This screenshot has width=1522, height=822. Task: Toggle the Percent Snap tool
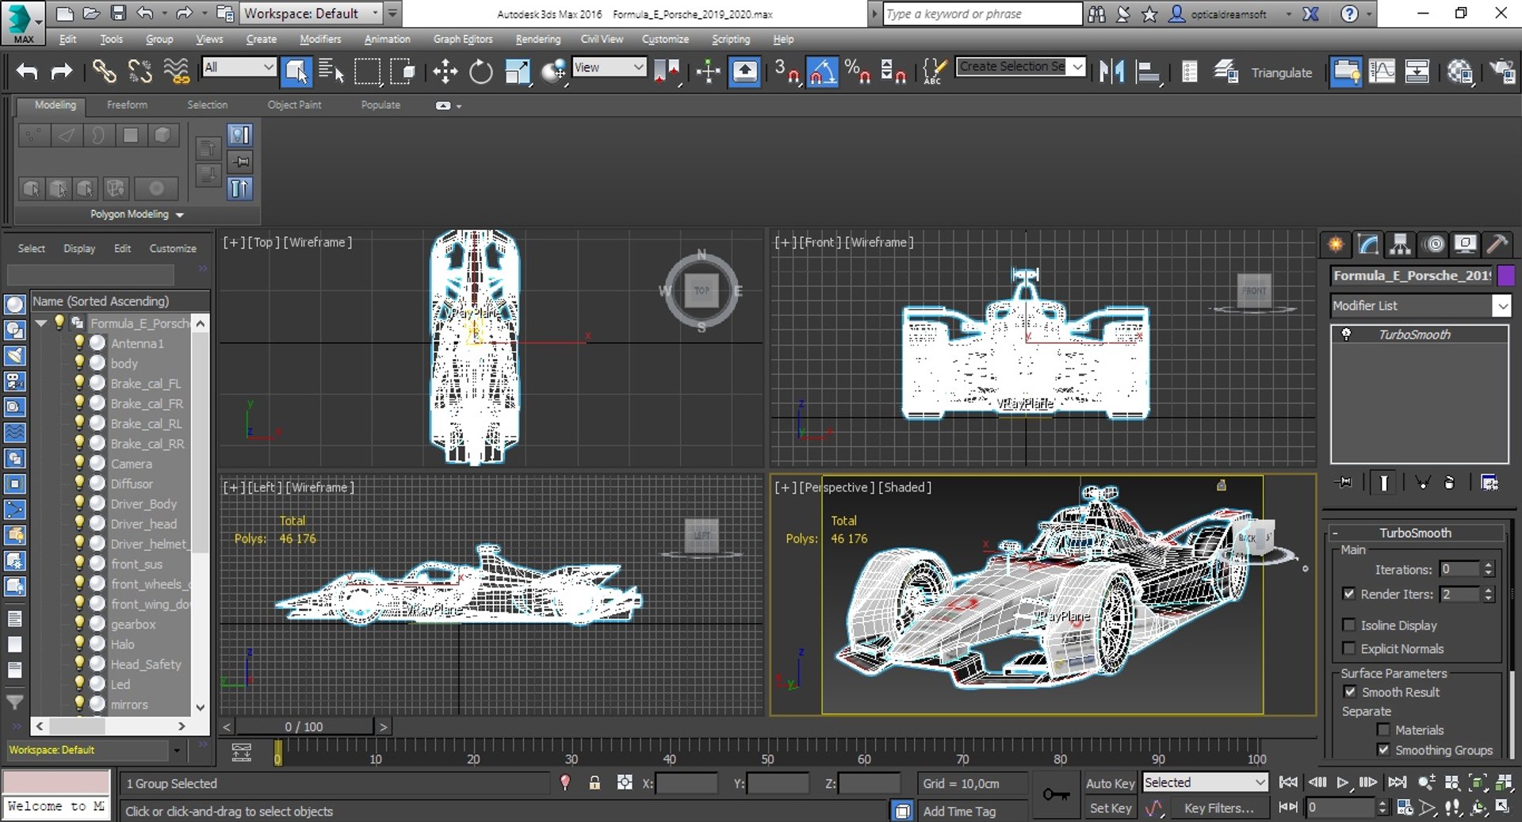click(x=858, y=72)
